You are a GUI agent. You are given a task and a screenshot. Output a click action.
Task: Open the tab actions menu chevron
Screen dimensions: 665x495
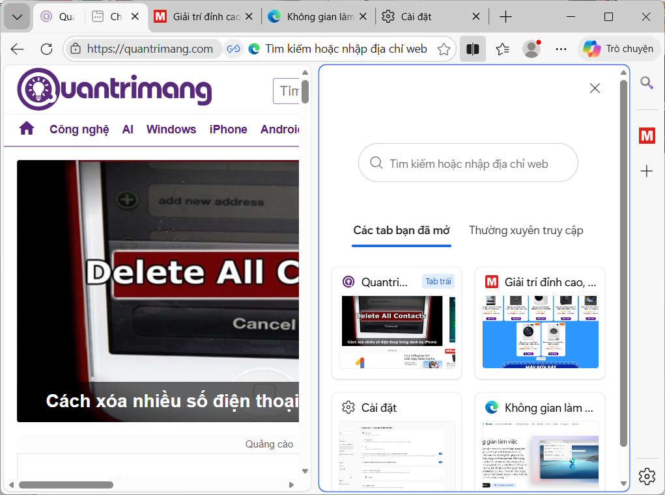pos(17,17)
